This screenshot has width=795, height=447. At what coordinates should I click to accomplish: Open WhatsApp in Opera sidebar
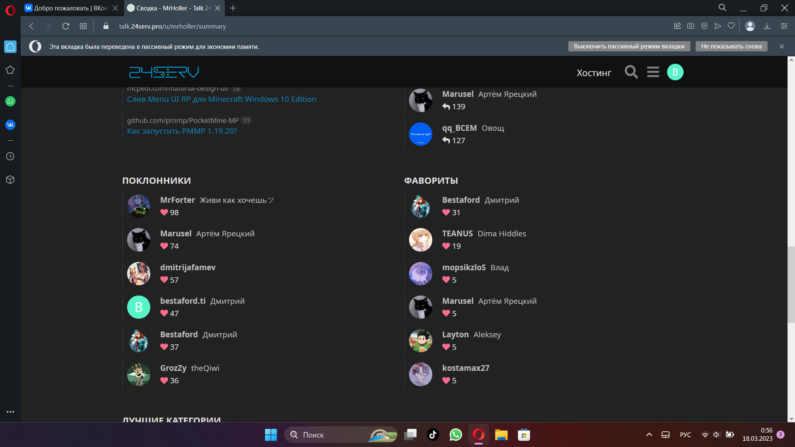tap(10, 101)
